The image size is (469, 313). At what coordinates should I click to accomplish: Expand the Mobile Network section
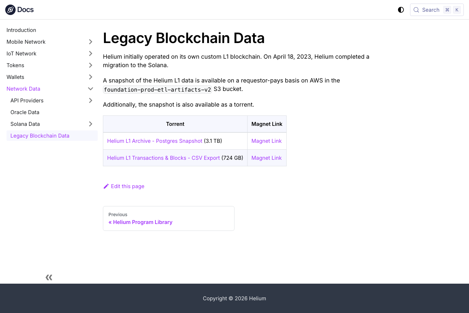[90, 42]
